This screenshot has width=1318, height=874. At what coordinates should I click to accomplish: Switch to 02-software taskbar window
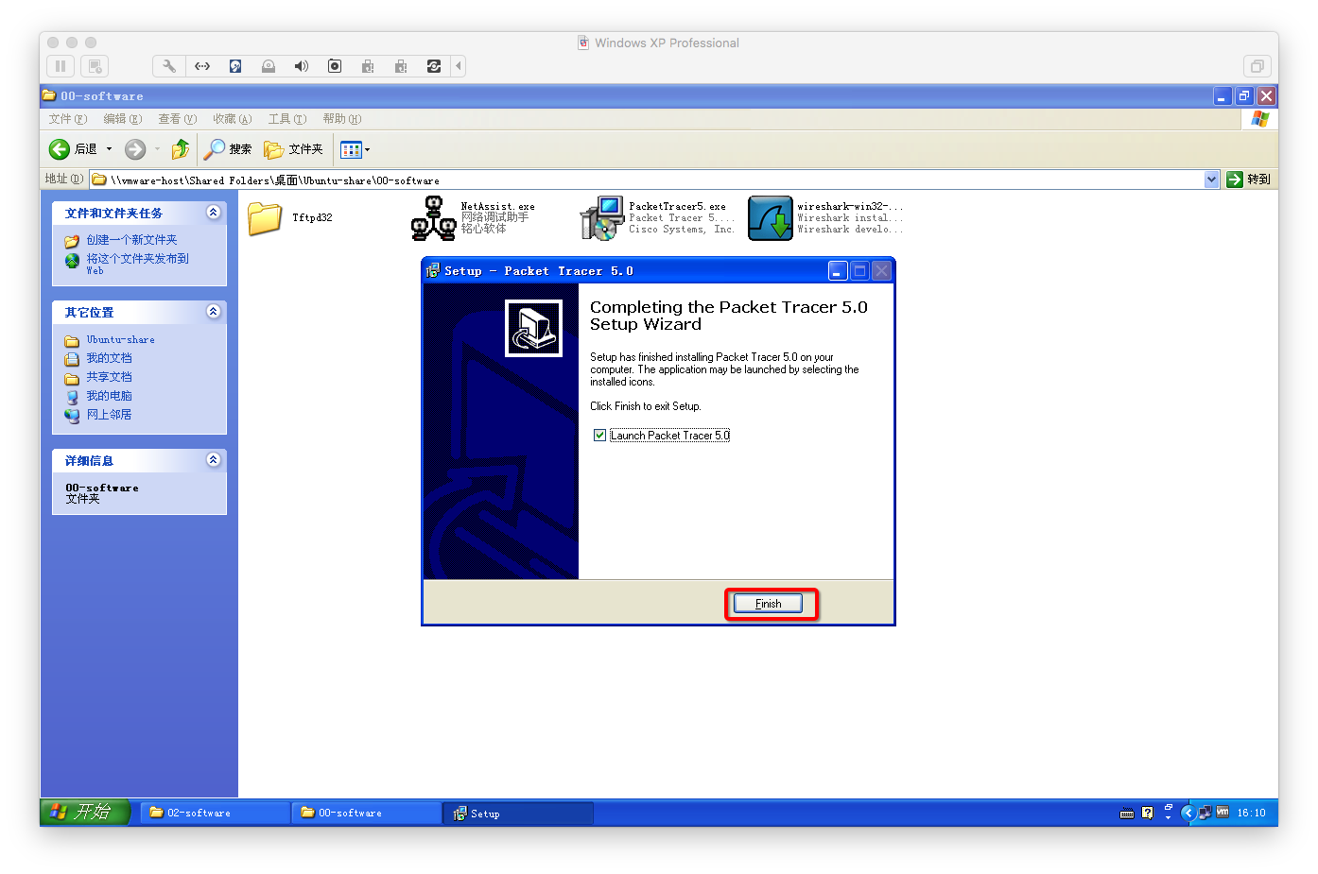pyautogui.click(x=215, y=813)
